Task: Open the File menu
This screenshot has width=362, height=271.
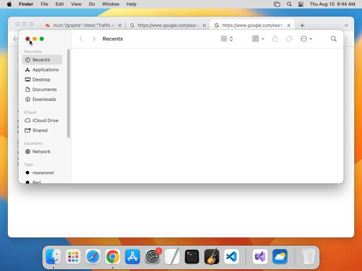Action: 44,4
